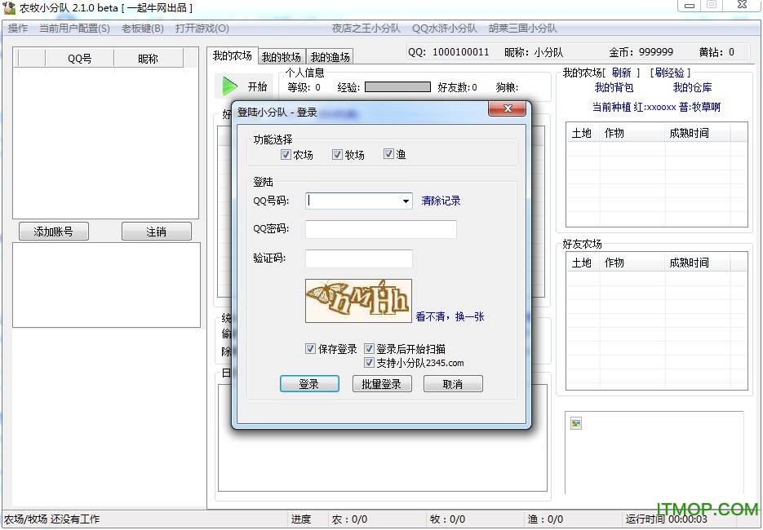Click the 注销 button
Screen dimensions: 763x530
click(x=156, y=232)
